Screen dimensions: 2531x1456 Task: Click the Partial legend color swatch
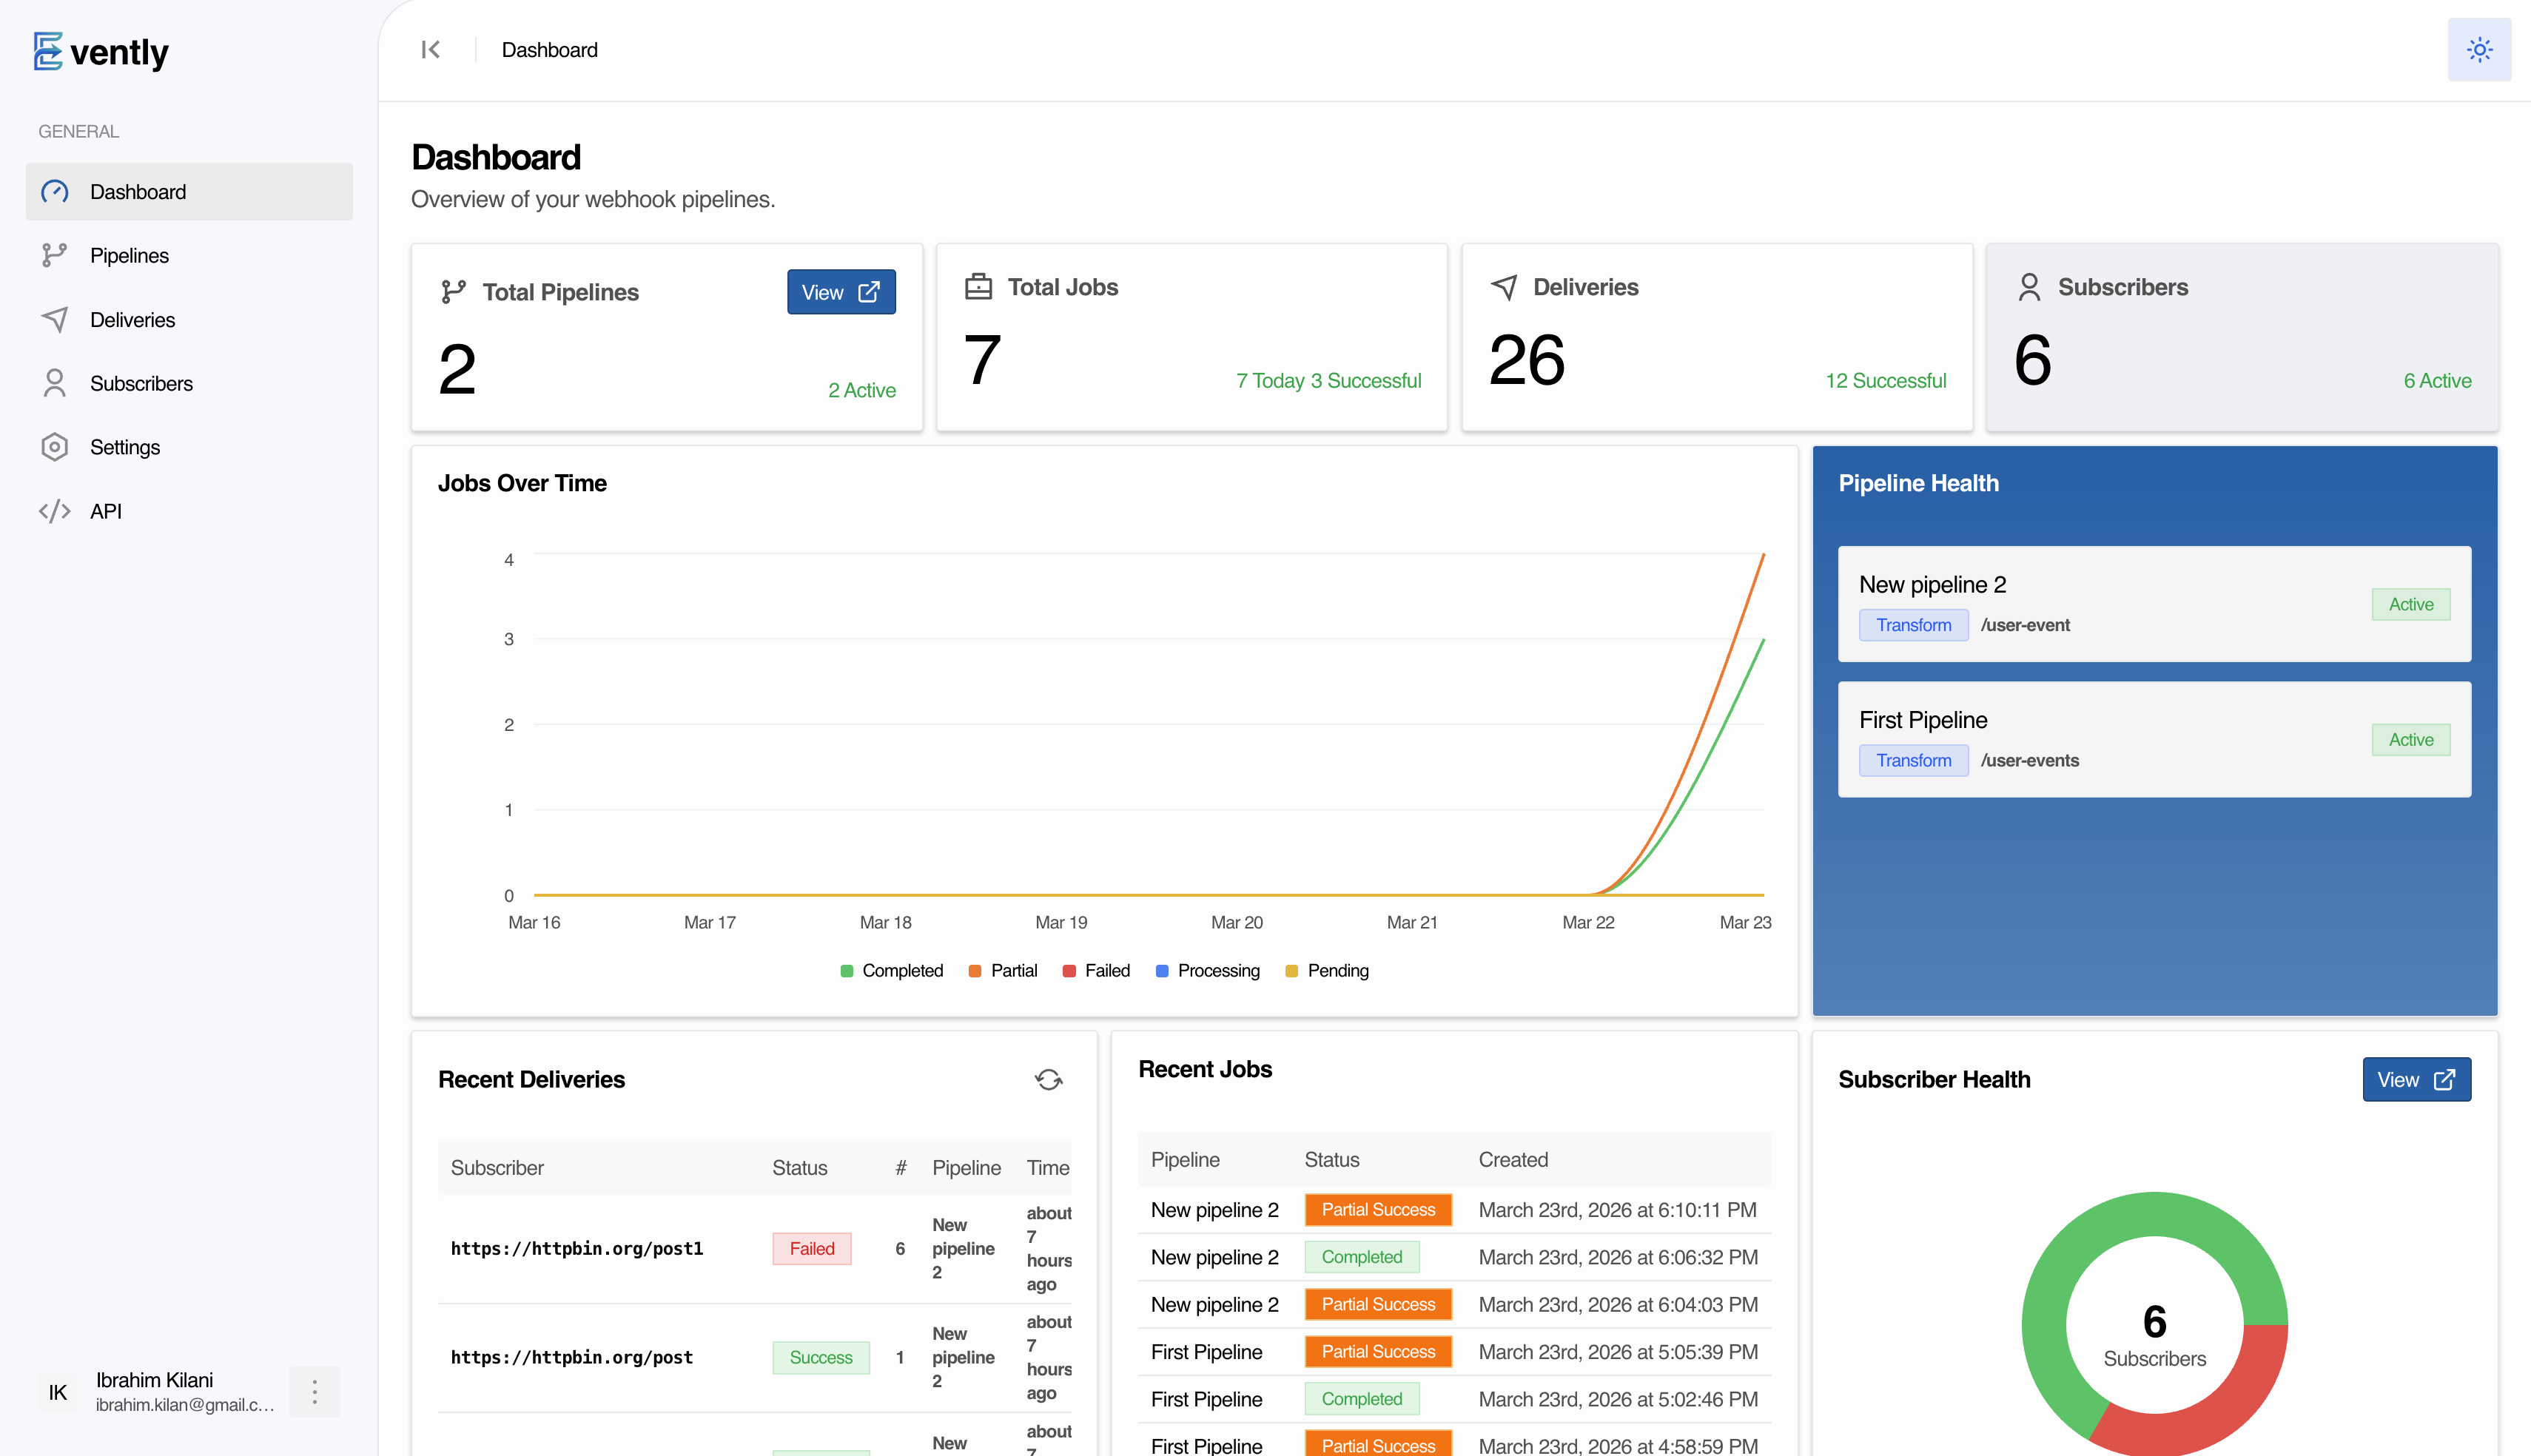coord(975,971)
